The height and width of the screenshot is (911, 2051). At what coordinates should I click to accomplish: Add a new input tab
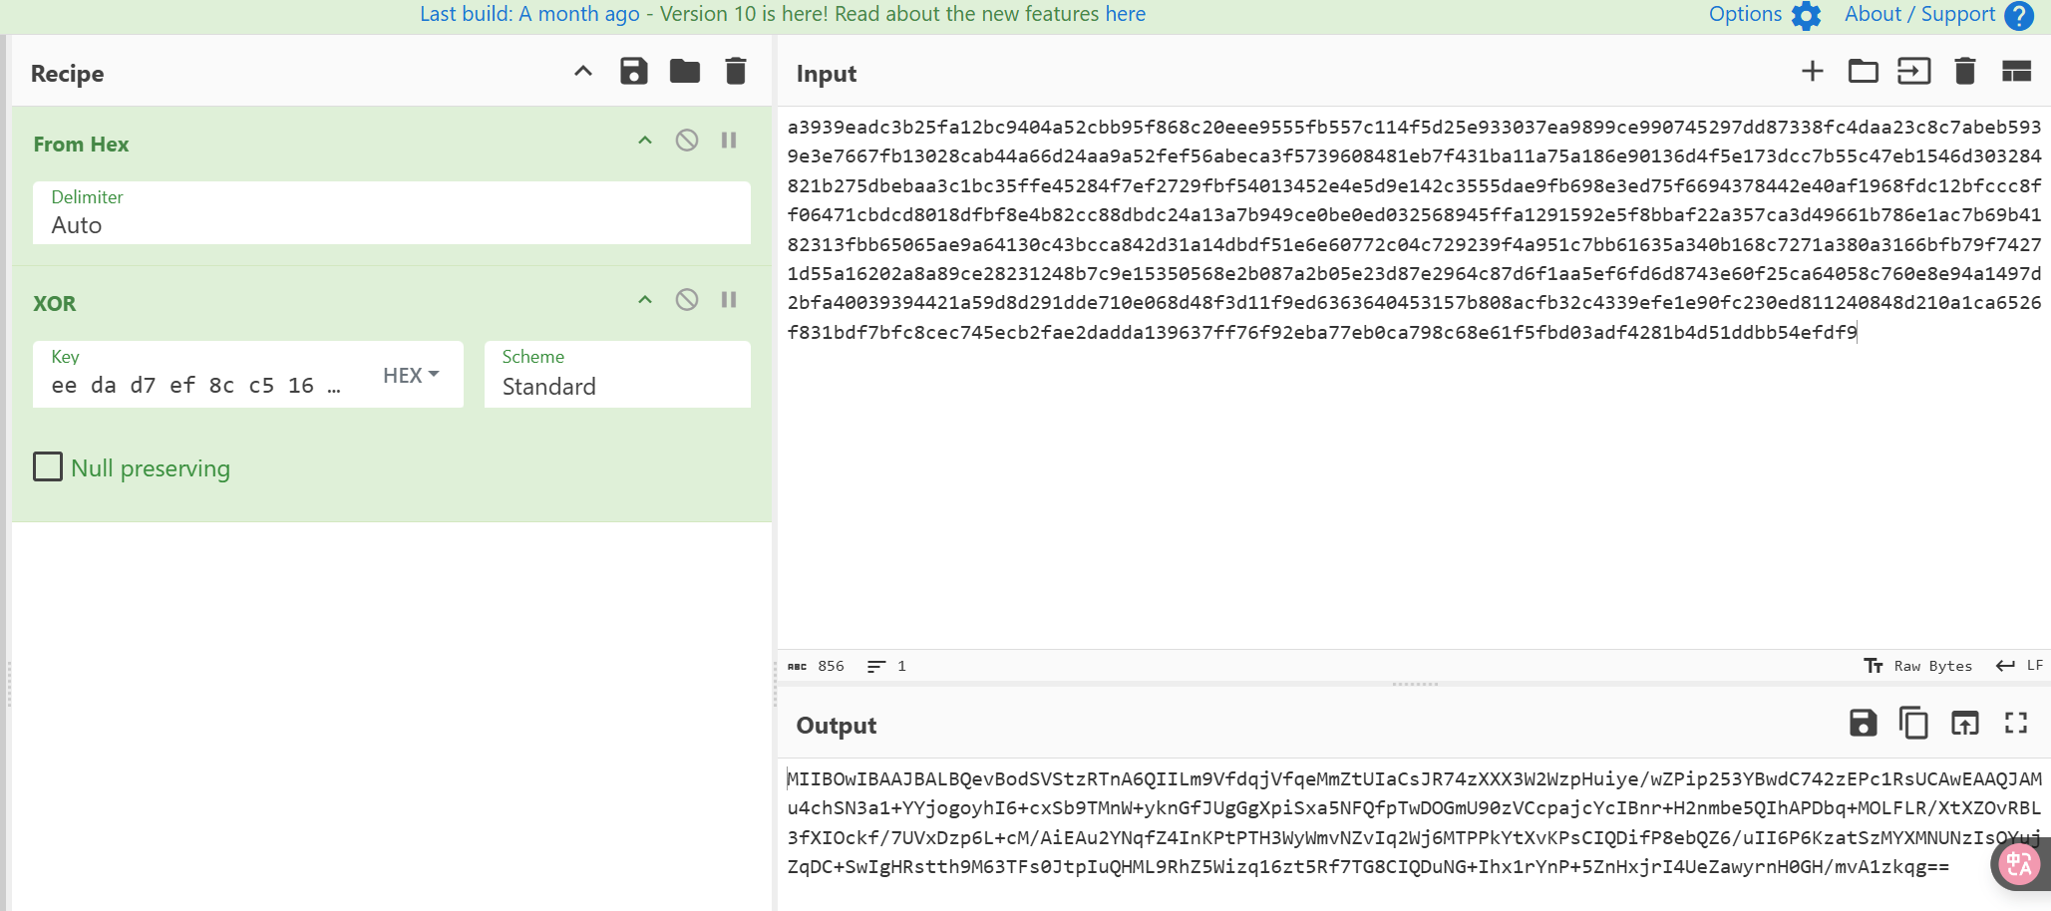tap(1812, 72)
